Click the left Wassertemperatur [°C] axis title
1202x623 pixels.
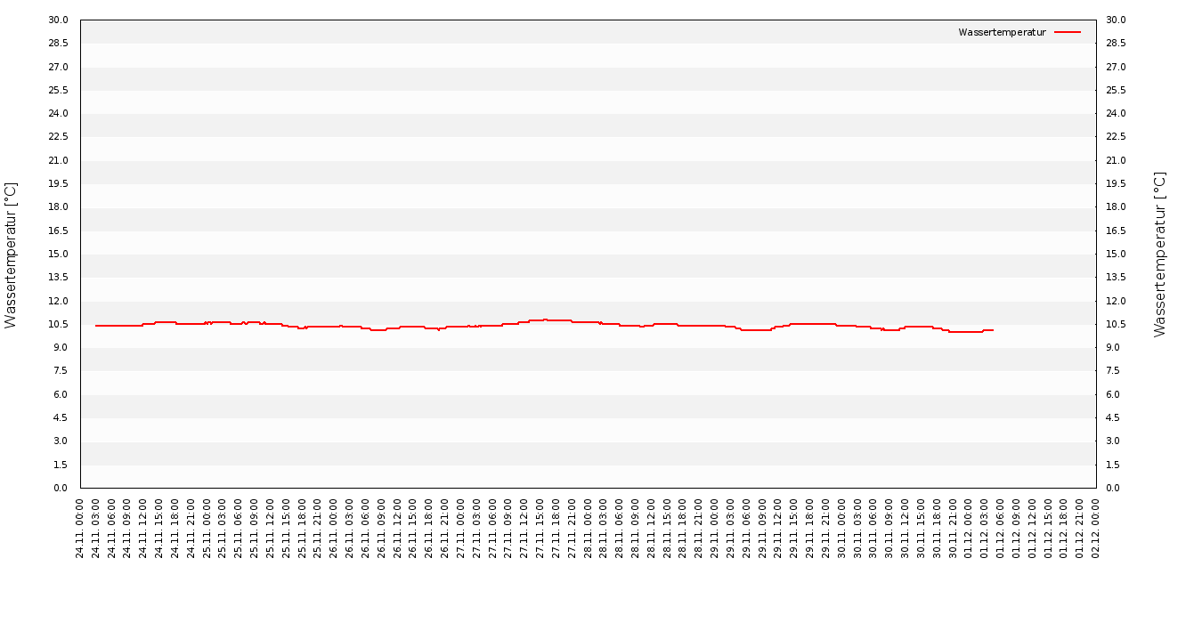pos(11,255)
